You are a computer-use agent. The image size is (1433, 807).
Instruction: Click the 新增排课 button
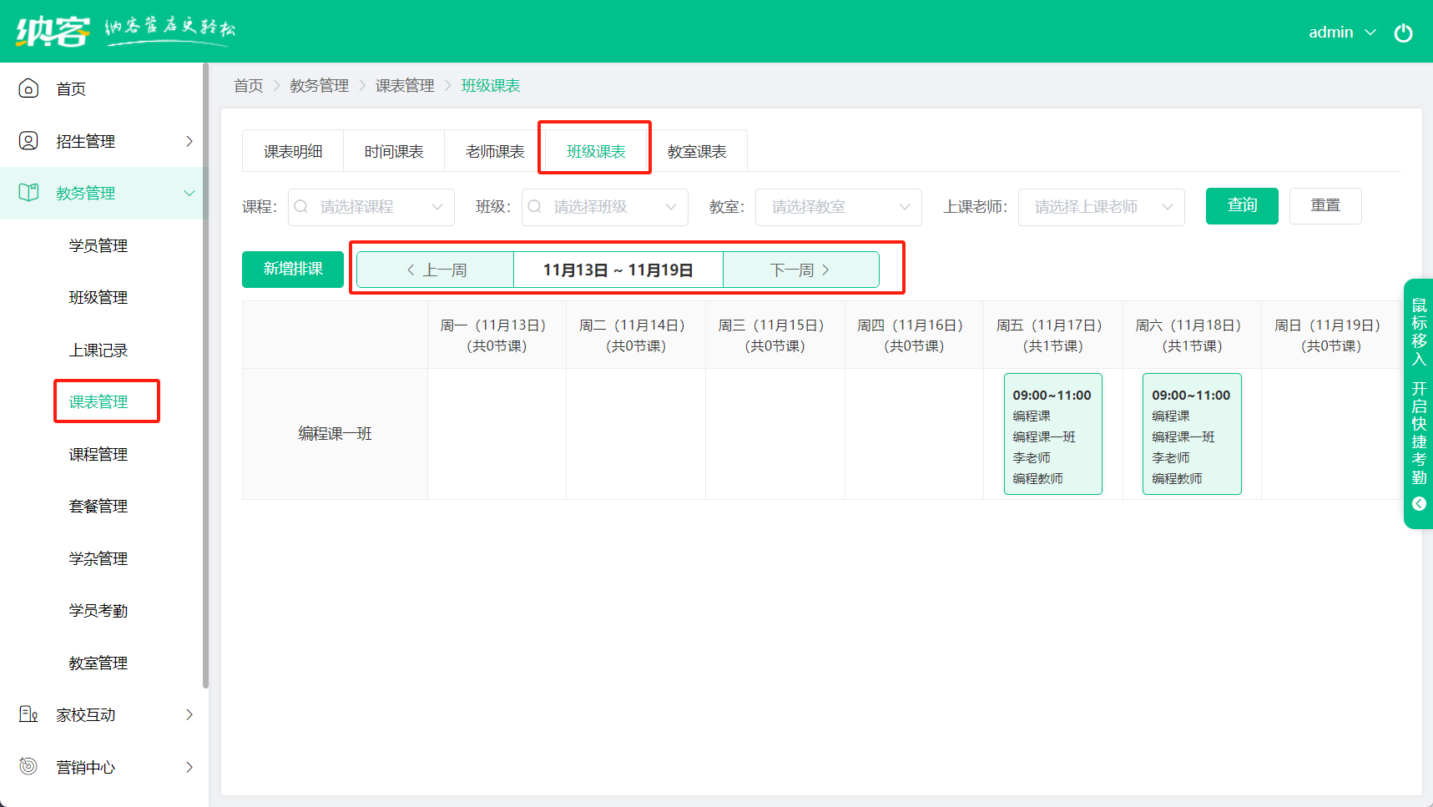coord(293,269)
